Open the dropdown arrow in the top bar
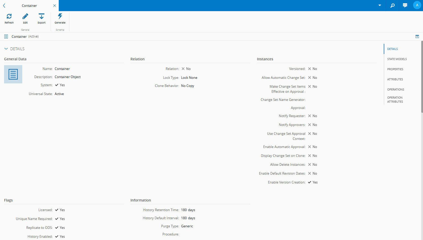 [379, 5]
